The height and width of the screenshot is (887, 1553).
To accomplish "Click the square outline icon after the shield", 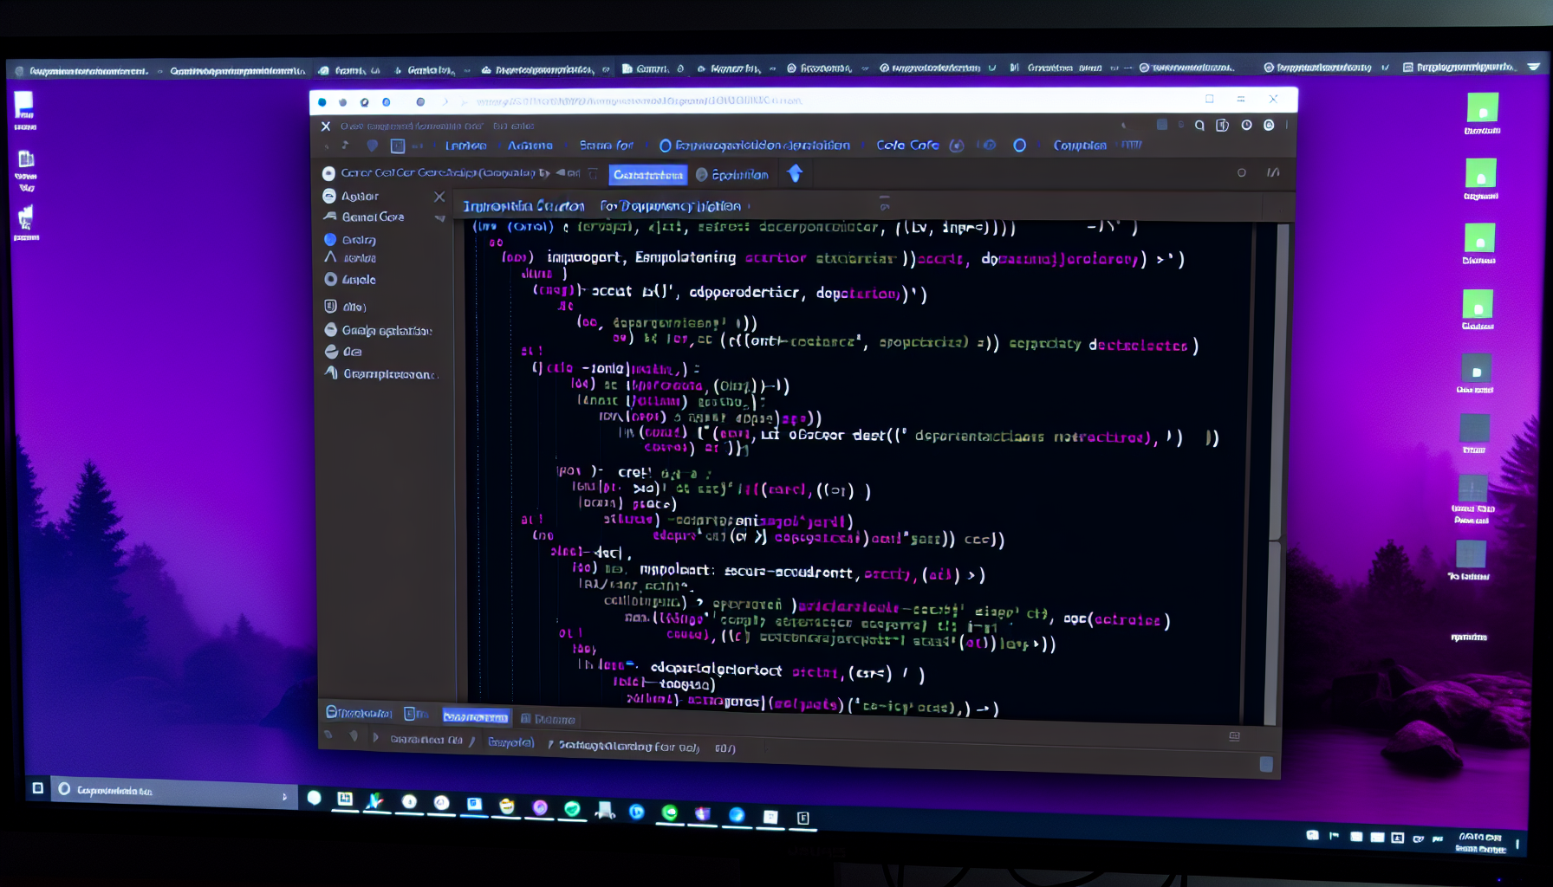I will click(398, 146).
